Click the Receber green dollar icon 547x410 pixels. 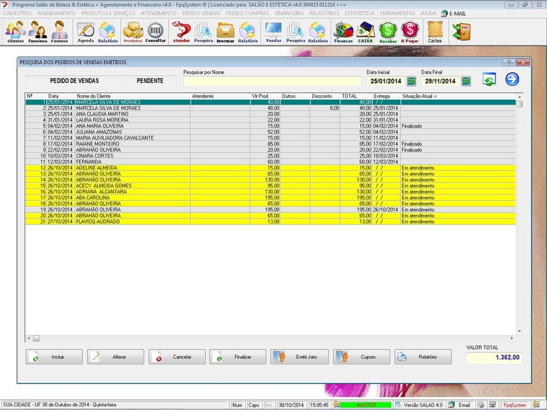tap(388, 30)
